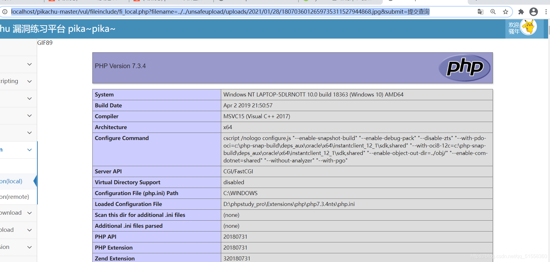Click the Zend Extension label
The width and height of the screenshot is (550, 262).
tap(115, 259)
